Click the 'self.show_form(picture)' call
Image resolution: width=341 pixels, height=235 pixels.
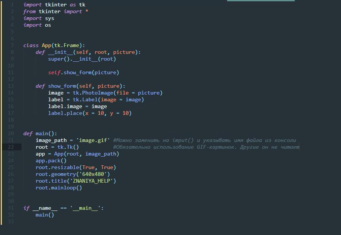pos(83,73)
